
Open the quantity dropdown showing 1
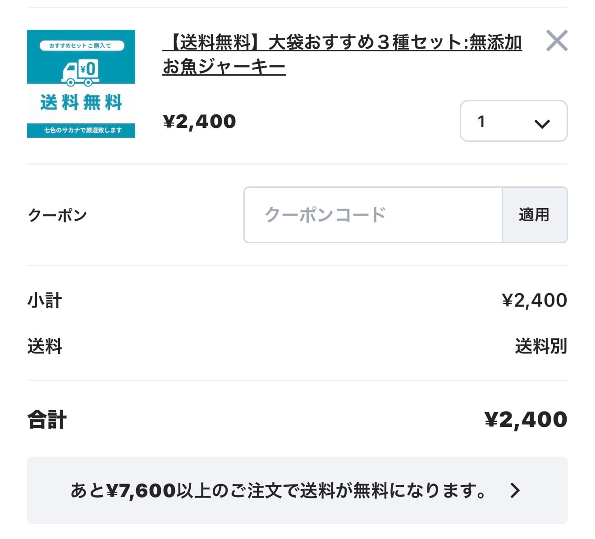tap(513, 121)
